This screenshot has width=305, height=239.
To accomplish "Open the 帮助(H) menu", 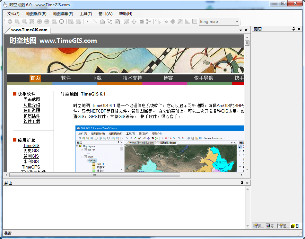I will pos(126,14).
